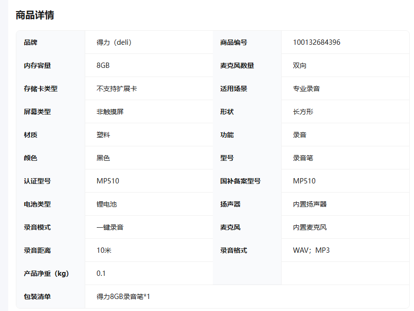Image resolution: width=414 pixels, height=311 pixels.
Task: Click the brand value 得力（deli）
Action: (114, 42)
